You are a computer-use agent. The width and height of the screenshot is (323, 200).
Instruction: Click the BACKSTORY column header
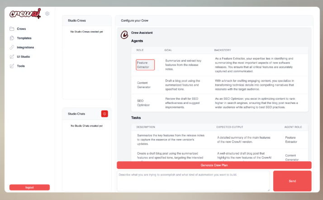[x=223, y=50]
